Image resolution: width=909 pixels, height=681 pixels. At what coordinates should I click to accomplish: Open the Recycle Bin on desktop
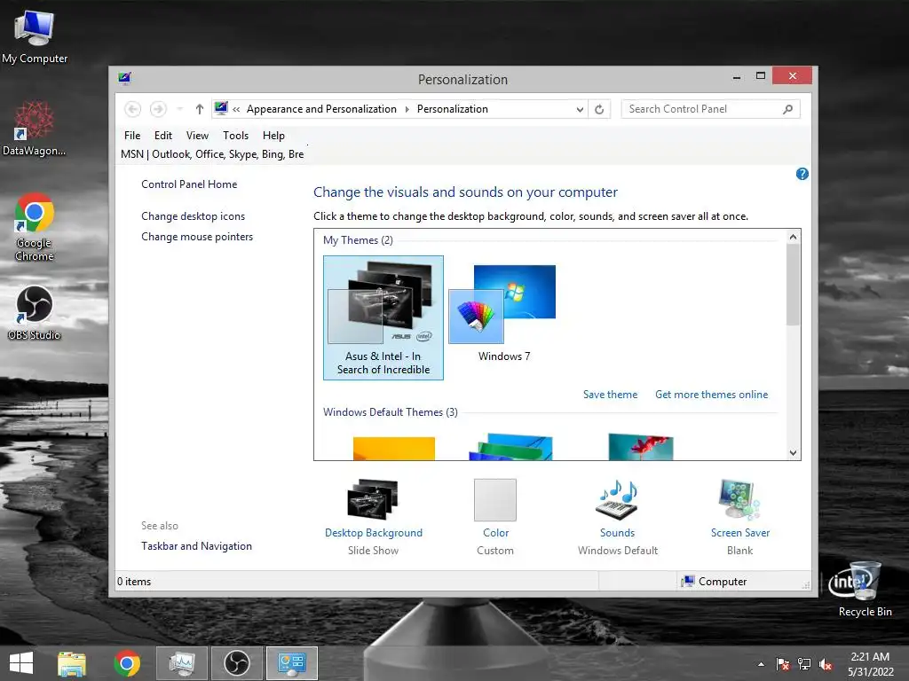click(x=865, y=589)
